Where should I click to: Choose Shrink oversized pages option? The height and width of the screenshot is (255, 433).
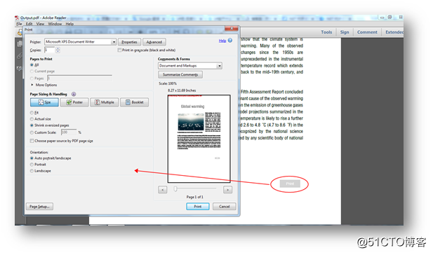coord(32,125)
